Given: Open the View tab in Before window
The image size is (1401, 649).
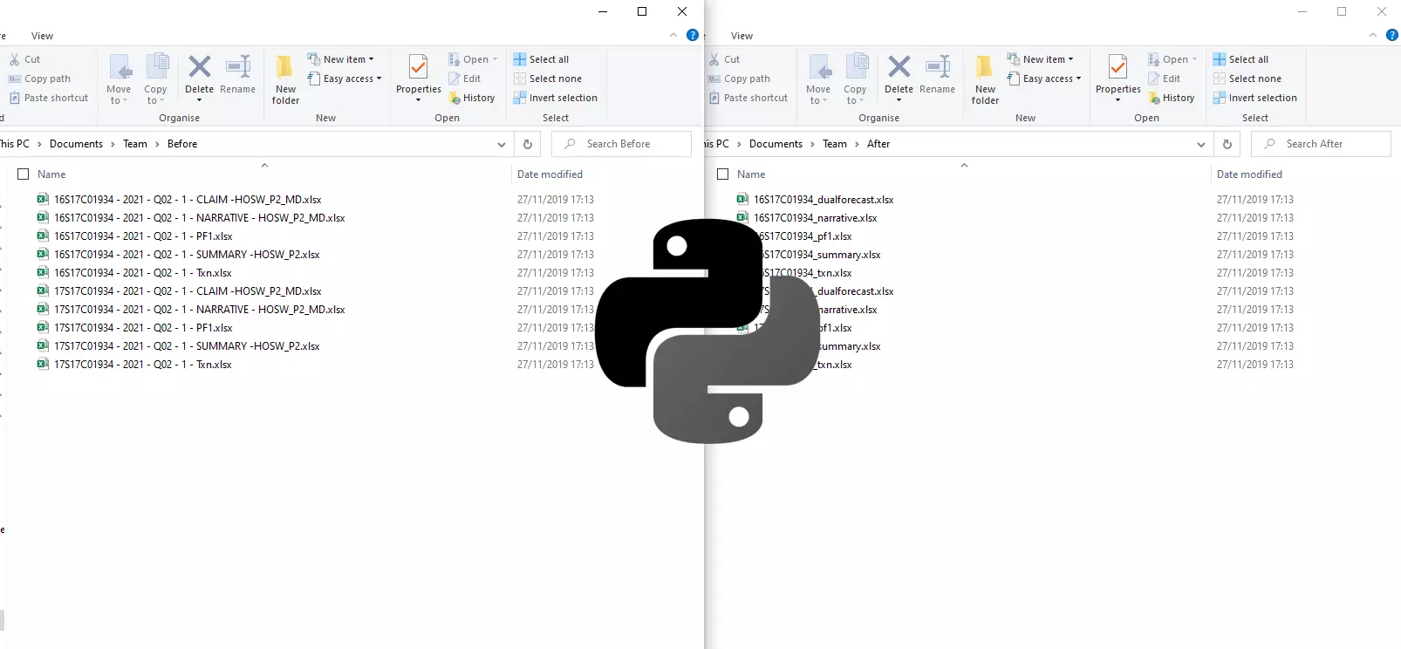Looking at the screenshot, I should pyautogui.click(x=42, y=36).
